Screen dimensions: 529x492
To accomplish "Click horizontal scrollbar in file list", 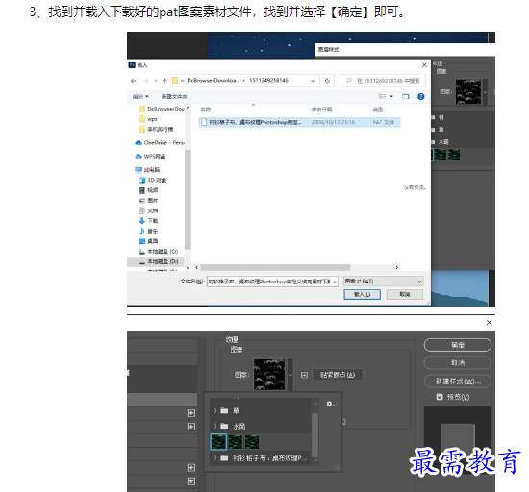I will click(x=275, y=267).
